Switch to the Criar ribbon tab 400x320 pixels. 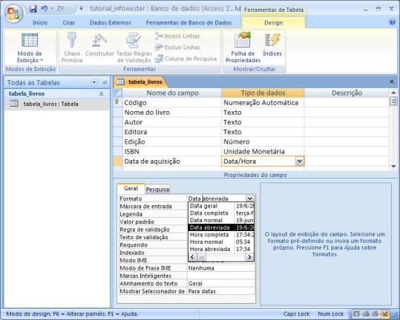point(68,23)
